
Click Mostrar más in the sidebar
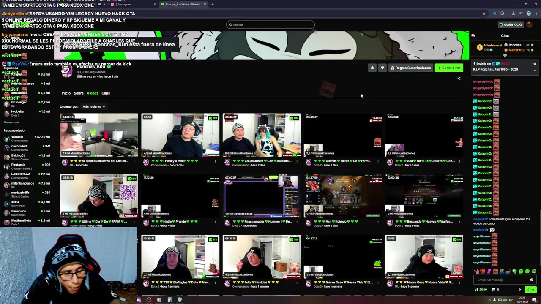click(x=11, y=122)
